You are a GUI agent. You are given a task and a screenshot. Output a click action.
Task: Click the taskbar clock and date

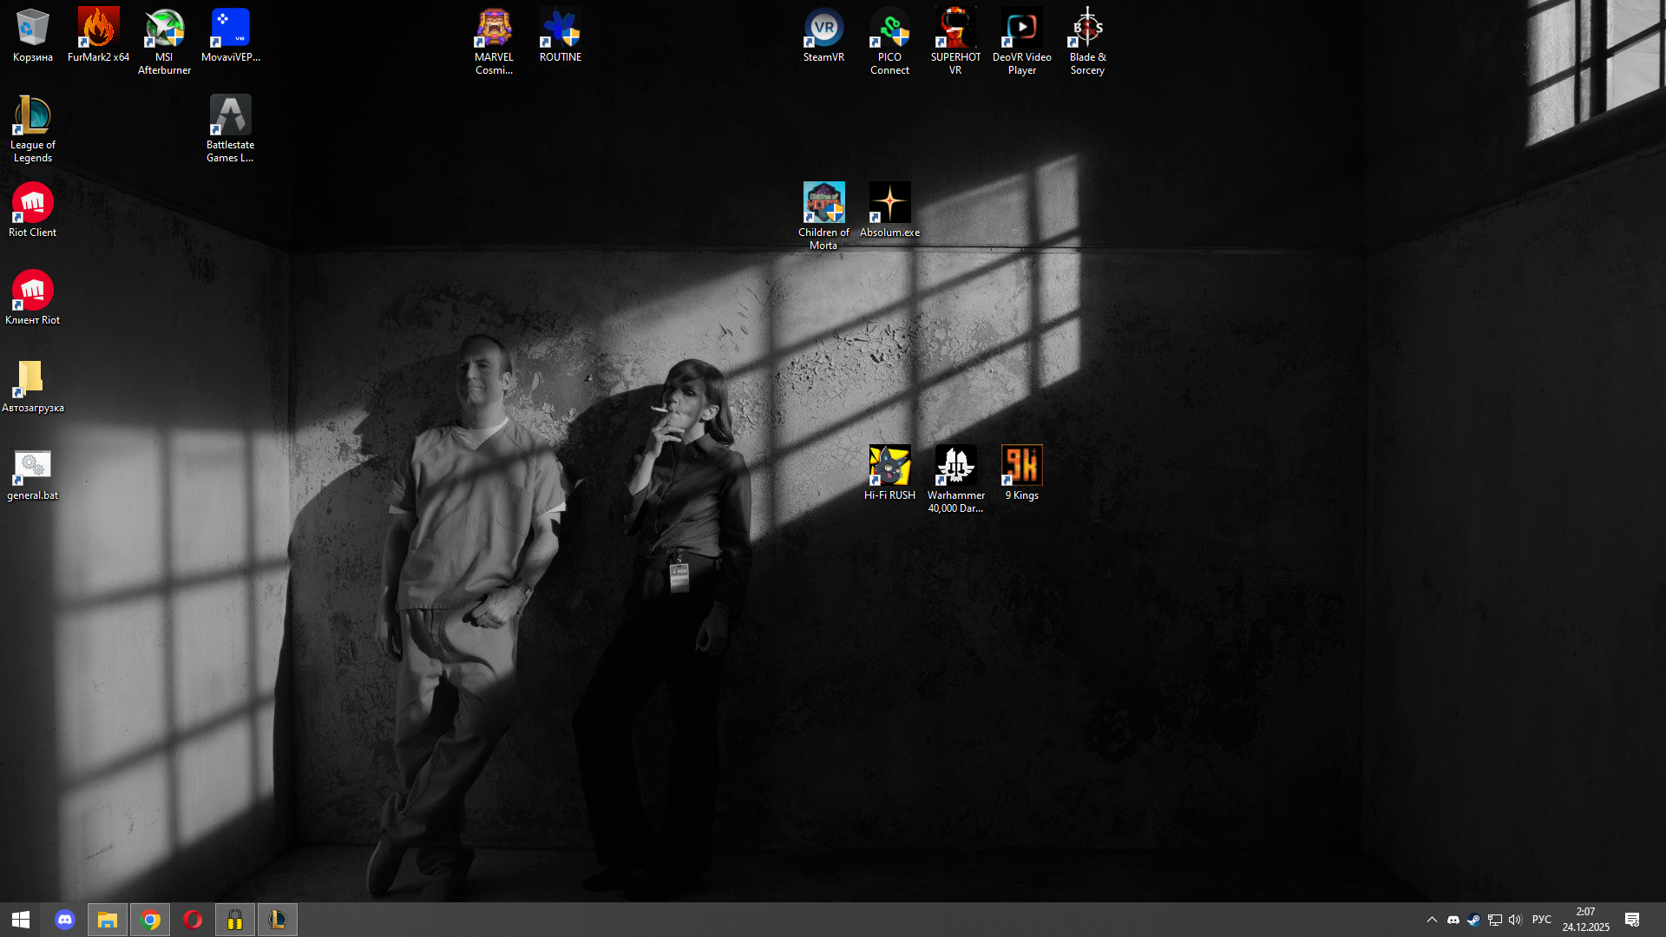1585,920
